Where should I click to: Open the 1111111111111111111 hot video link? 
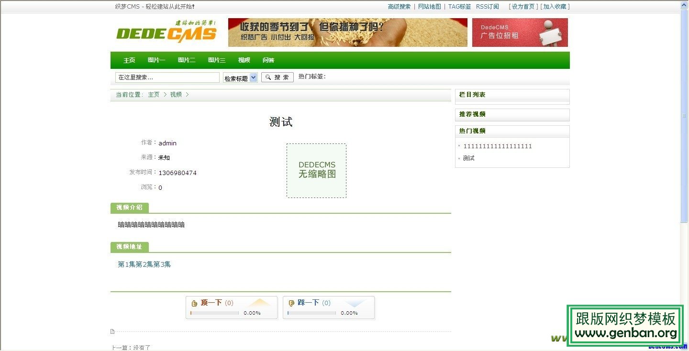(x=497, y=146)
